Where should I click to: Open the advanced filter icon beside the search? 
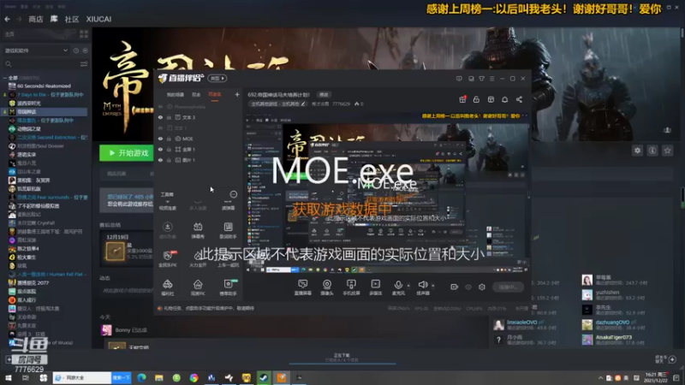tap(84, 64)
